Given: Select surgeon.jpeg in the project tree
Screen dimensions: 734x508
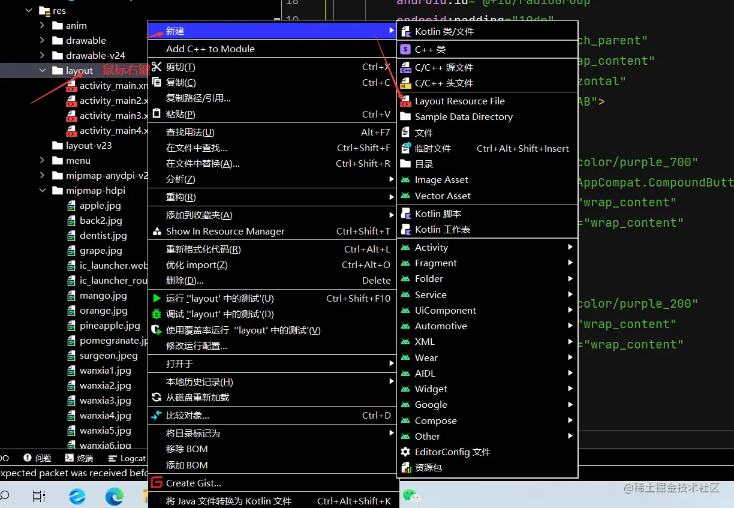Looking at the screenshot, I should tap(109, 356).
